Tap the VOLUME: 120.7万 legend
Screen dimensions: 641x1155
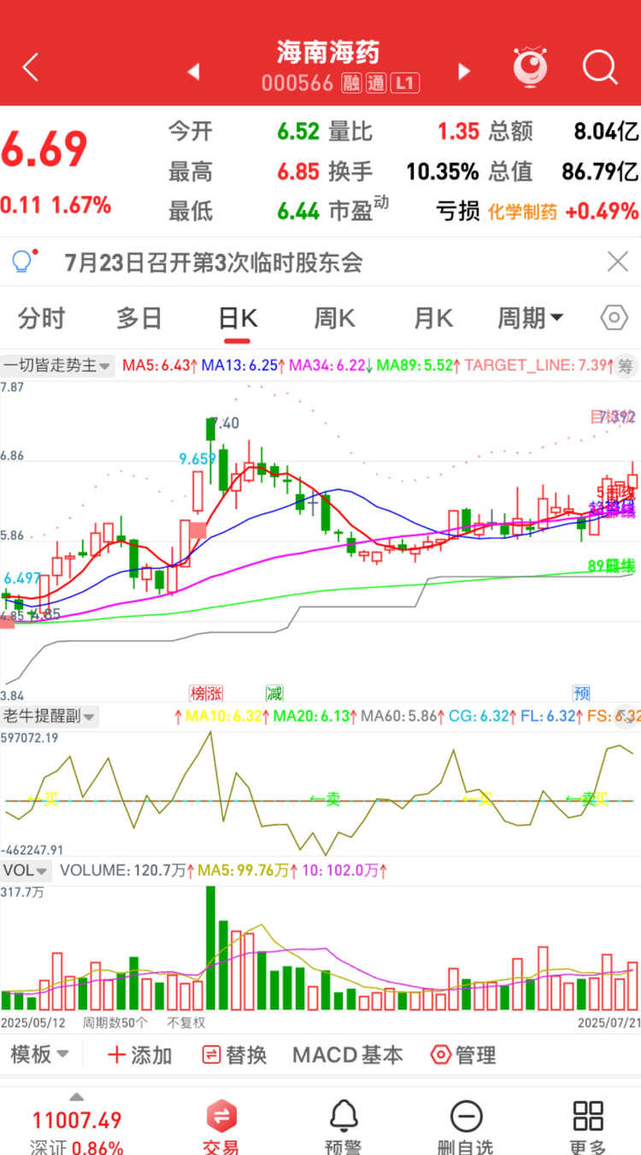tap(126, 871)
